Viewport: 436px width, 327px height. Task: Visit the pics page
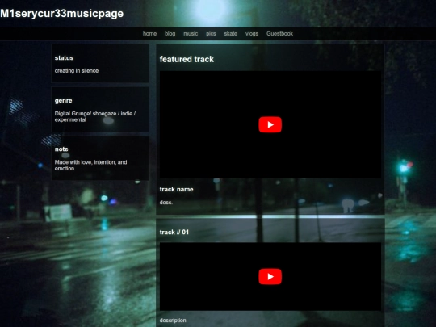pyautogui.click(x=211, y=34)
